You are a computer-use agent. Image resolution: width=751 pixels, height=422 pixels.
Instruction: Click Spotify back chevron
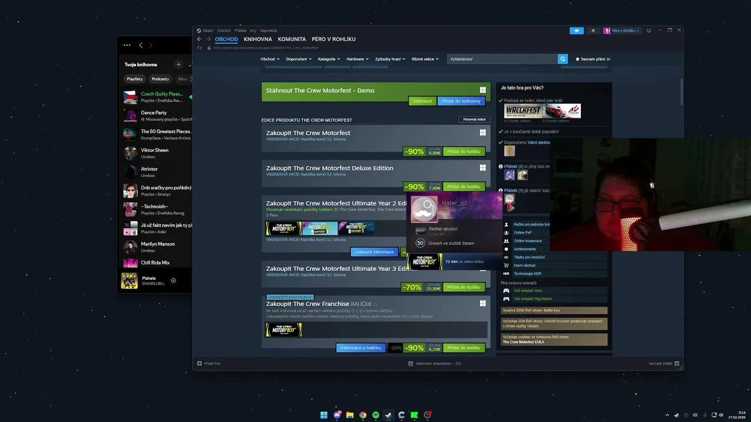click(141, 45)
